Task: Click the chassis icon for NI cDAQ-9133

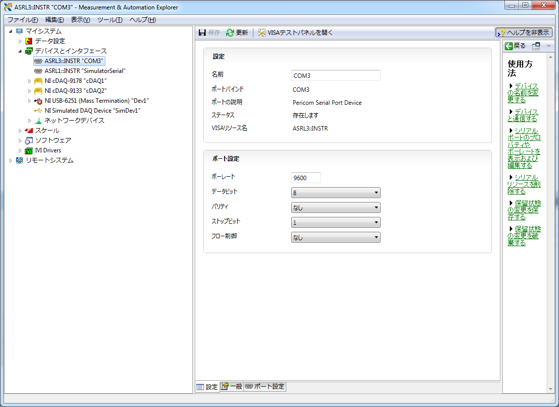Action: click(38, 91)
